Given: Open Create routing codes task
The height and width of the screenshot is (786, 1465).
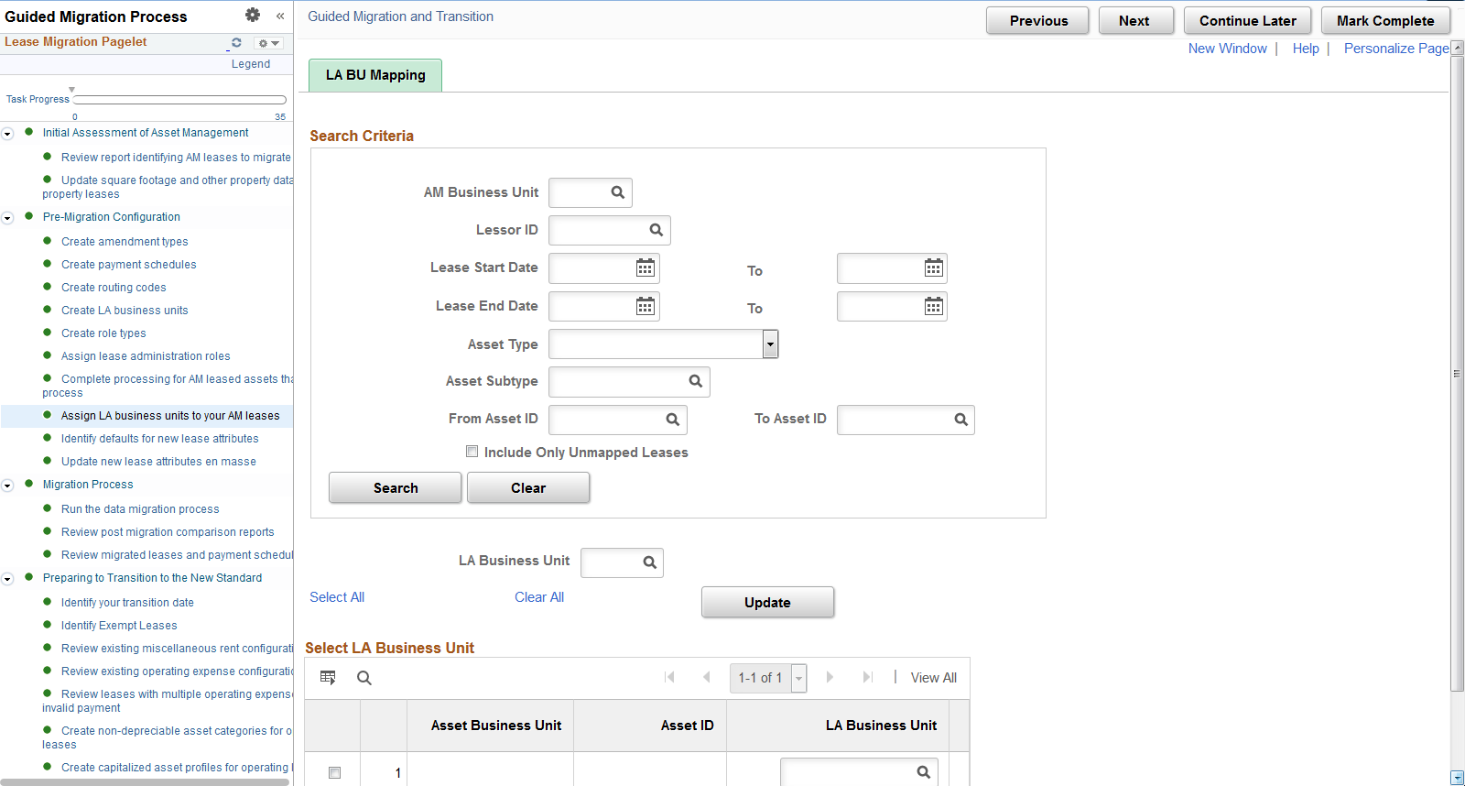Looking at the screenshot, I should click(114, 288).
